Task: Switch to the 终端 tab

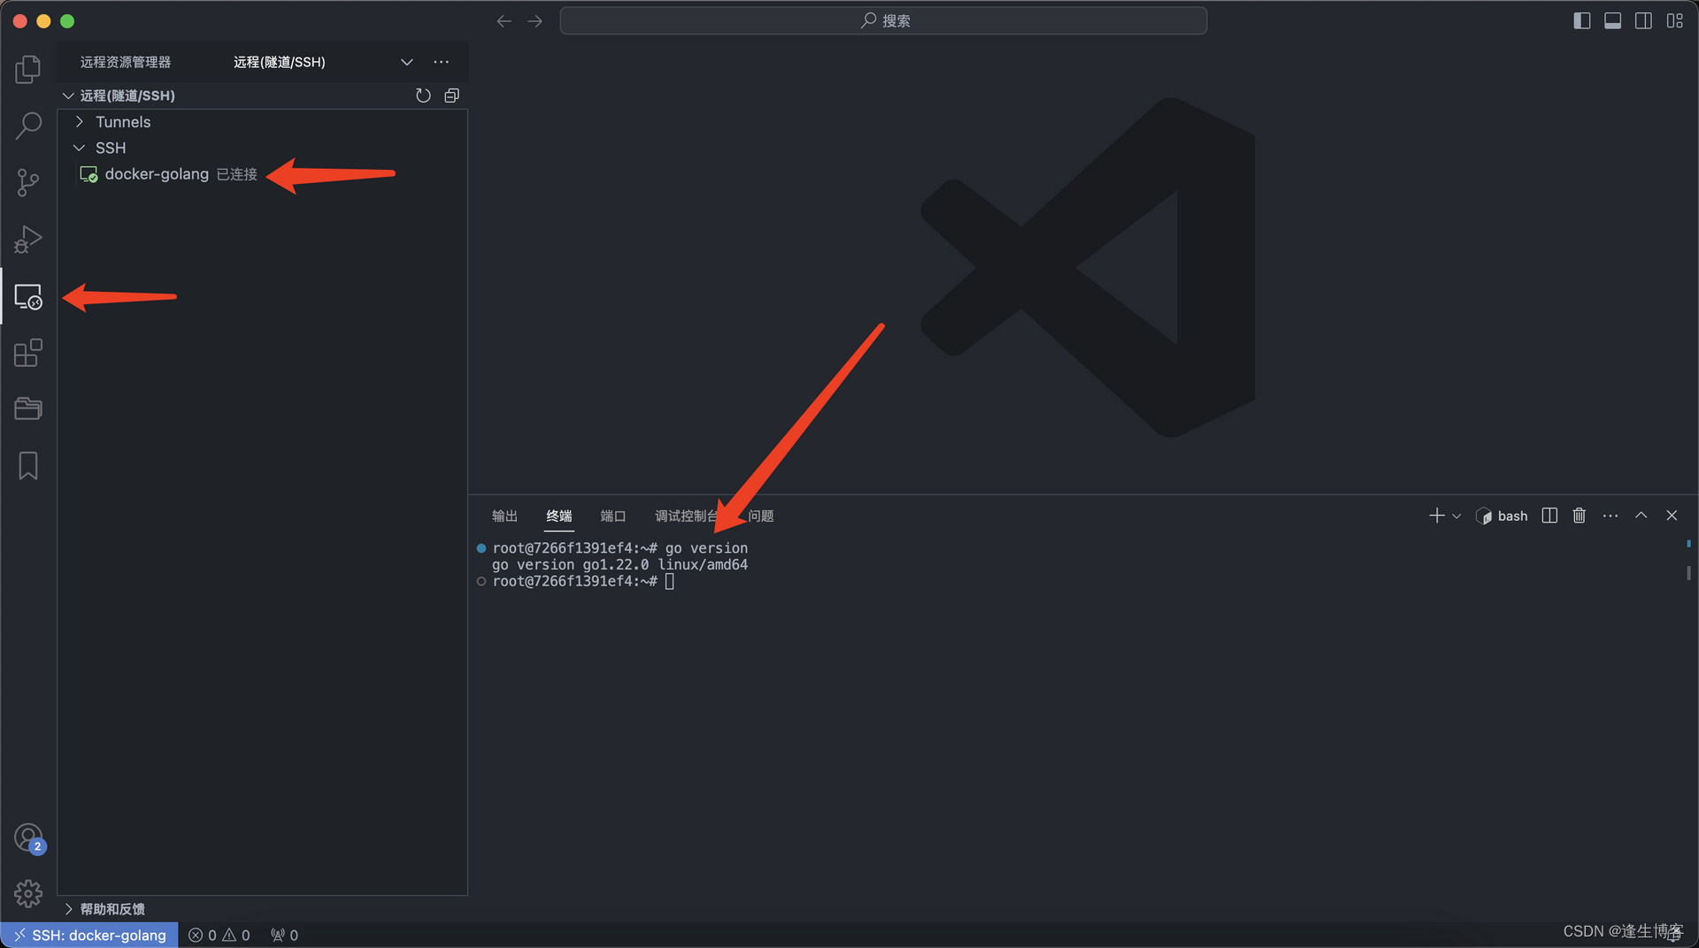Action: [x=559, y=516]
